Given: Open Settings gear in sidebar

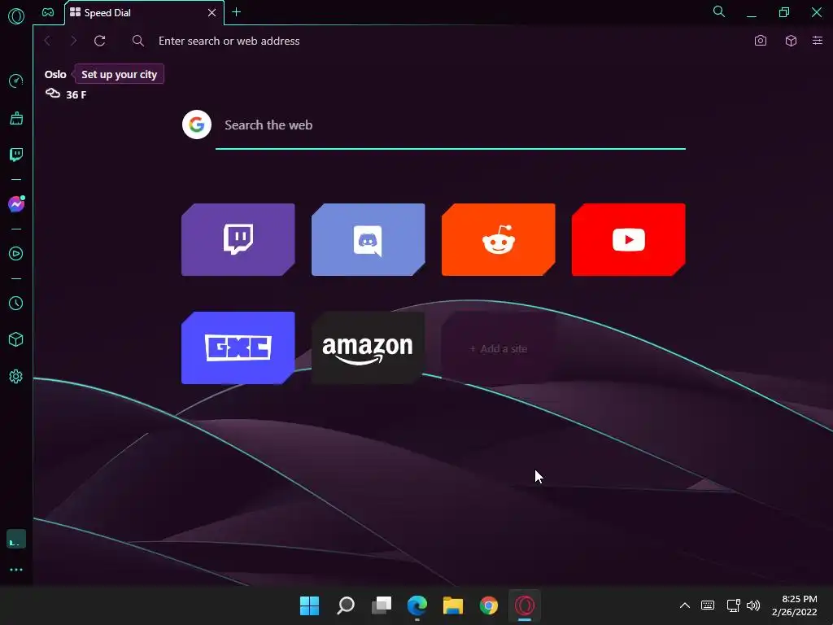Looking at the screenshot, I should [x=16, y=376].
